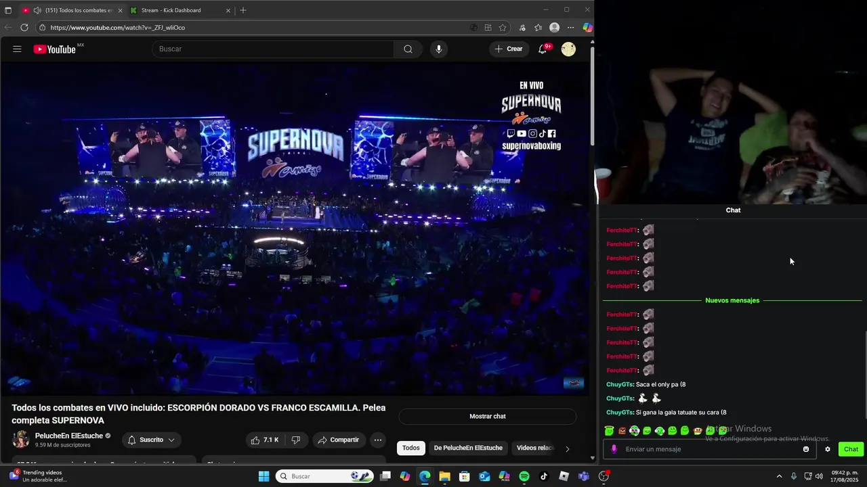This screenshot has width=867, height=487.
Task: Open Outlook from the taskbar
Action: (484, 476)
